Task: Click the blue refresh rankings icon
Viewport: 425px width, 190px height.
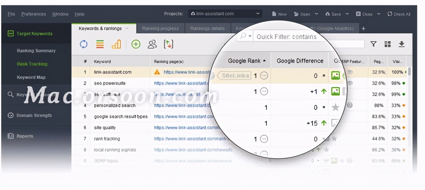Action: 84,44
